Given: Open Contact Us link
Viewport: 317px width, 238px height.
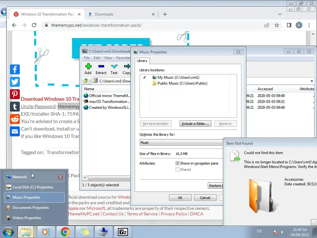Looking at the screenshot, I should [113, 214].
